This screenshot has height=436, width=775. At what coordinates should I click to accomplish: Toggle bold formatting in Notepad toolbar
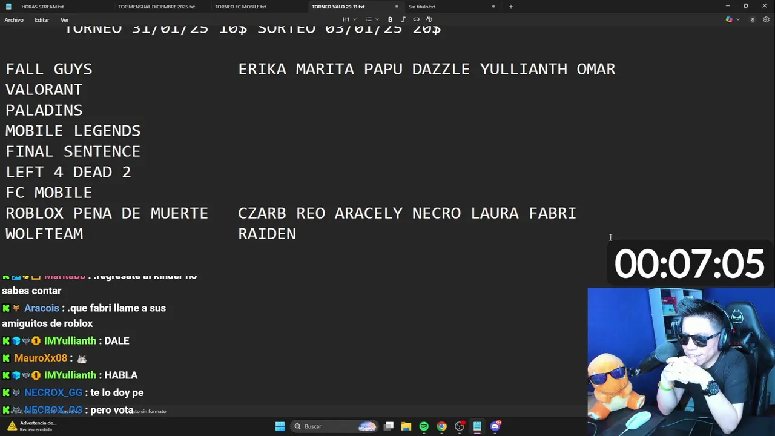click(390, 19)
